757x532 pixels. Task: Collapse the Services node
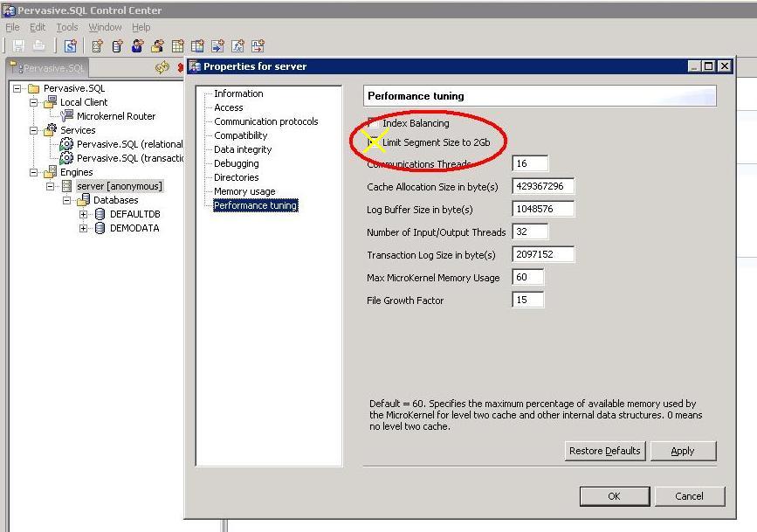(x=34, y=130)
